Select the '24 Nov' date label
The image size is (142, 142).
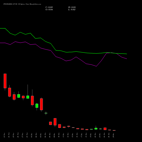[x=9, y=135]
